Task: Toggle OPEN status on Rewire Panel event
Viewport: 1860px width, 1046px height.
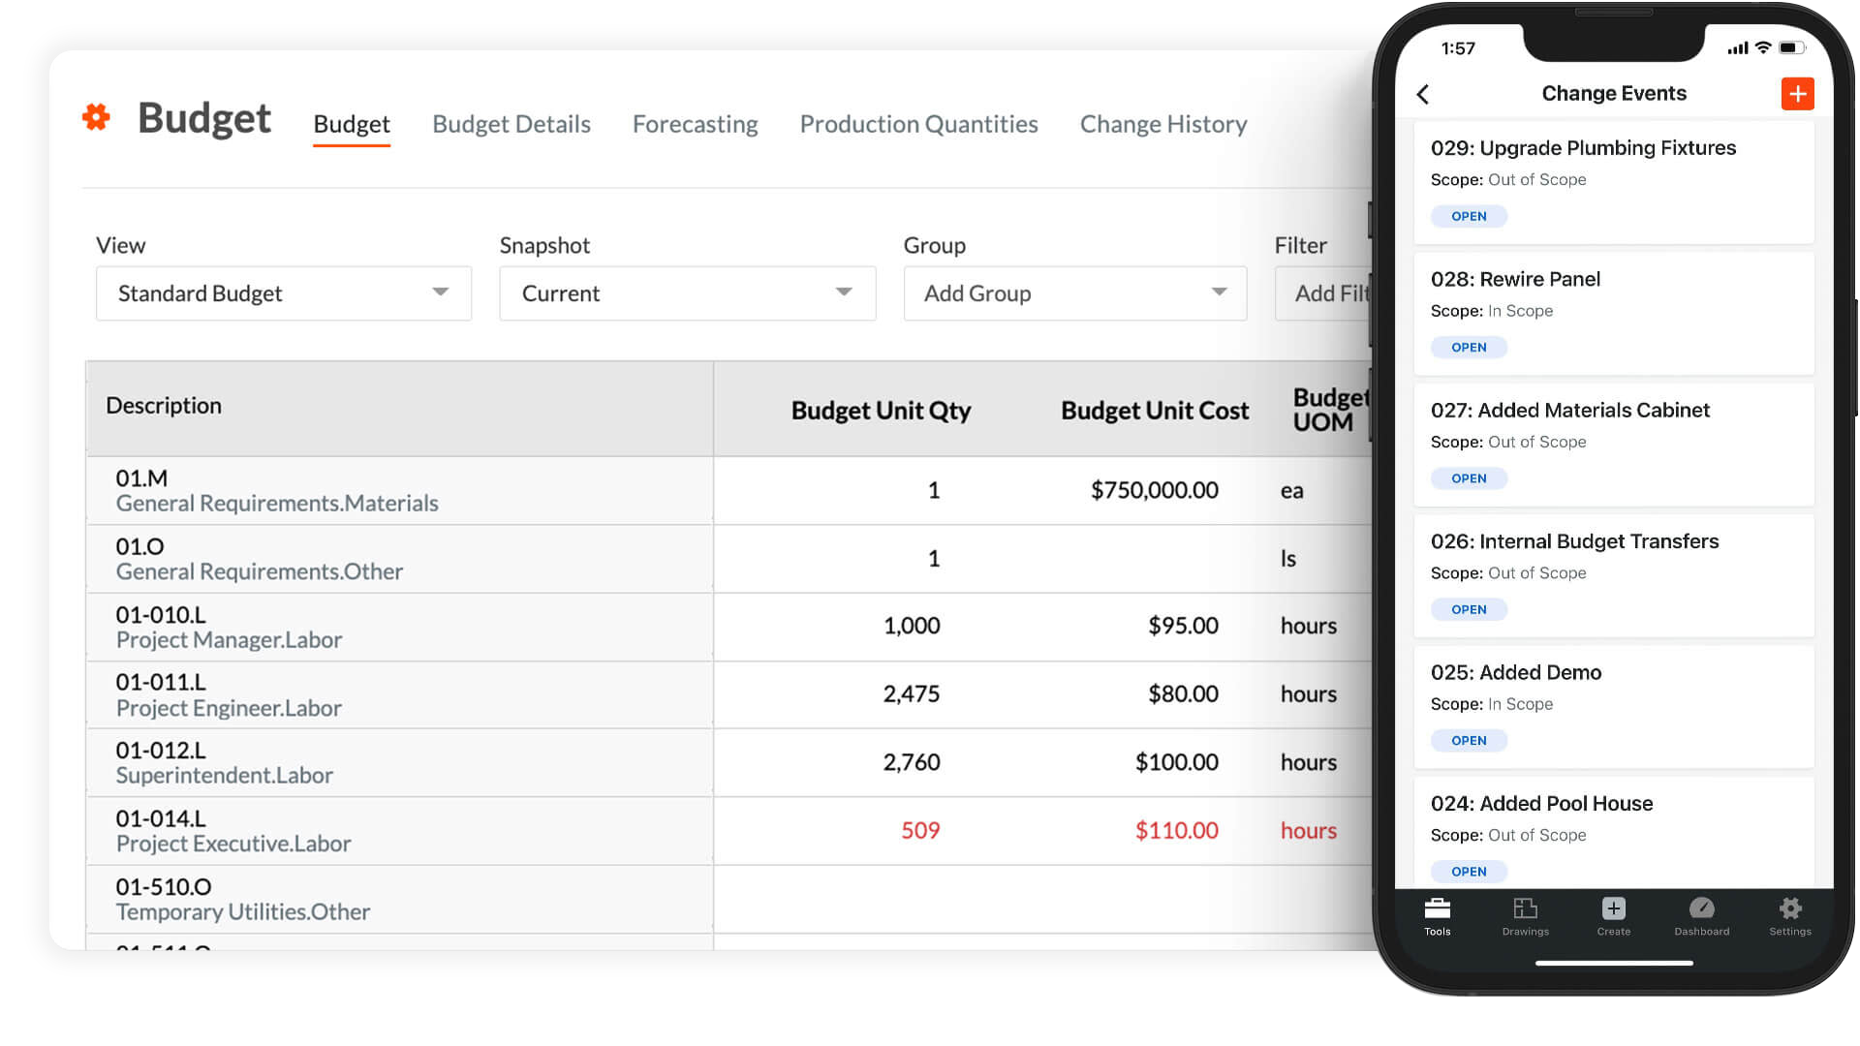Action: click(1469, 347)
